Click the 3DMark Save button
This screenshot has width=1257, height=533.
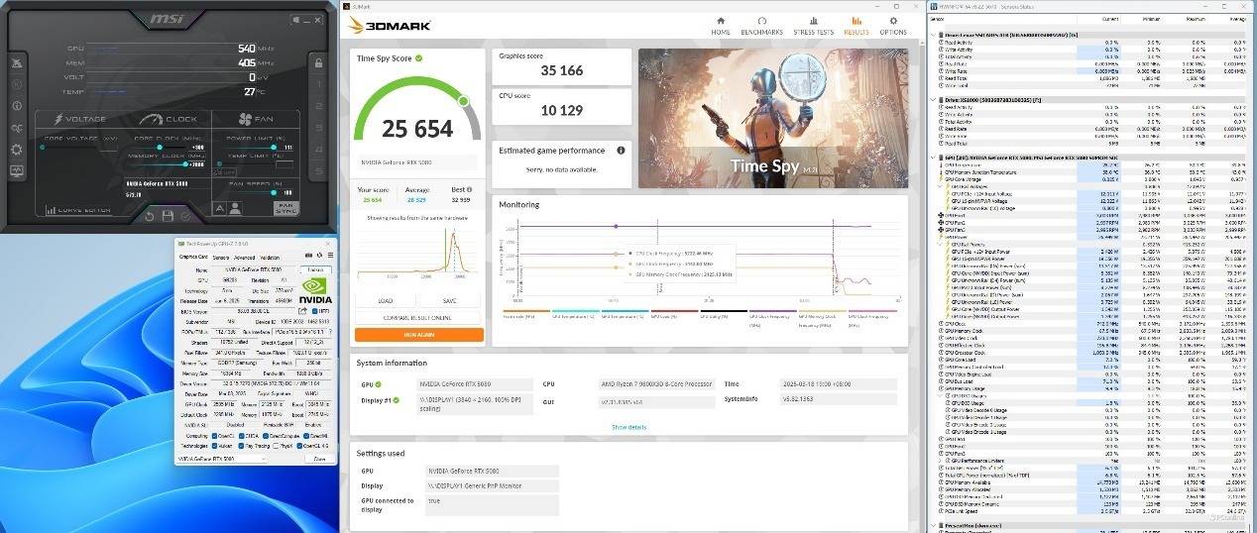coord(449,301)
